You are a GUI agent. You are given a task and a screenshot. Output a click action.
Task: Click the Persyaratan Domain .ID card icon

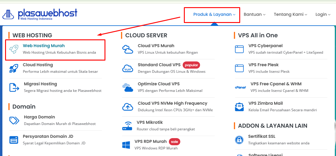tap(14, 140)
